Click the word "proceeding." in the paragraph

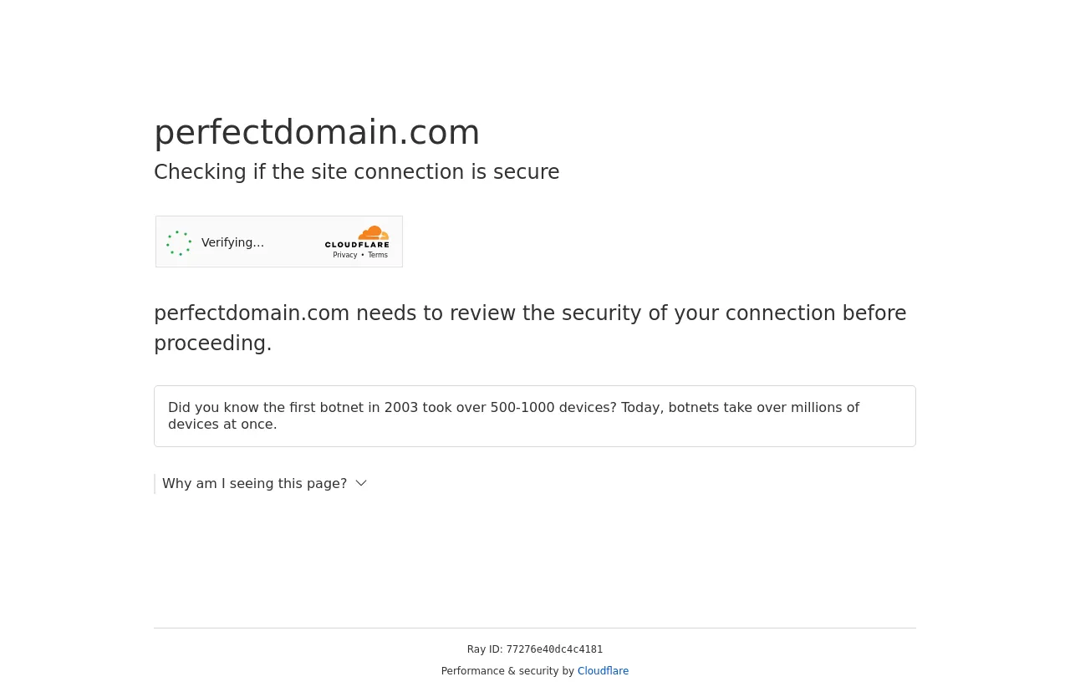tap(213, 343)
